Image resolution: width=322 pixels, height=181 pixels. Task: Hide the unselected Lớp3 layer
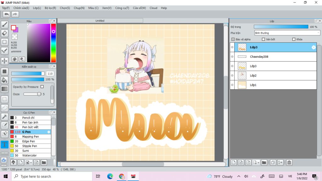tap(232, 66)
